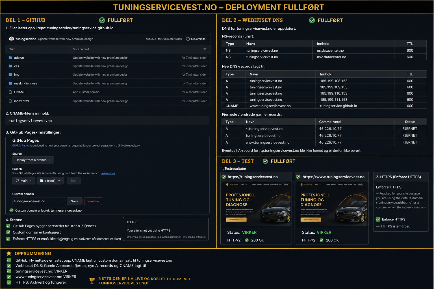This screenshot has width=434, height=289.
Task: Click the trophy icon beside the live-site message
Action: pos(92,281)
